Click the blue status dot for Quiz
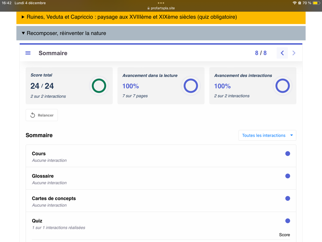This screenshot has height=242, width=322. point(287,221)
